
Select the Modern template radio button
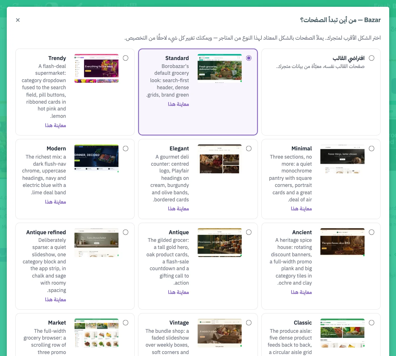[x=126, y=149]
